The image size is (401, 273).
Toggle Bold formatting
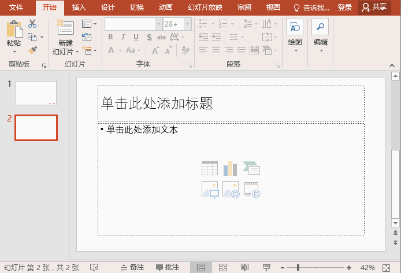110,37
